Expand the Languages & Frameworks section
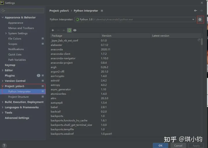Screen dimensions: 208x148 coord(3,107)
